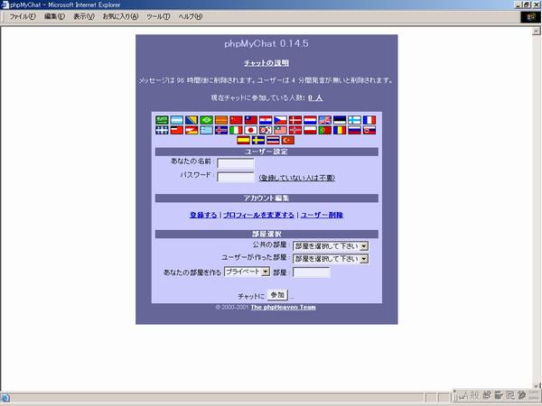
Task: Click the page icon in status bar
Action: tap(5, 398)
